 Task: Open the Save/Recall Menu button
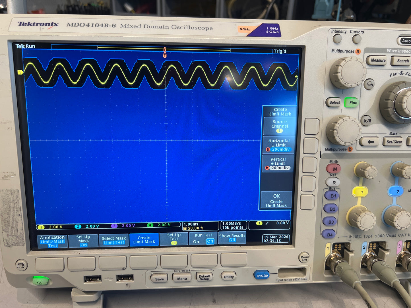point(182,278)
